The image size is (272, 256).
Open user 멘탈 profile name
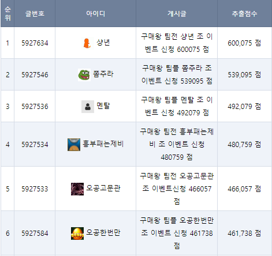tap(103, 106)
